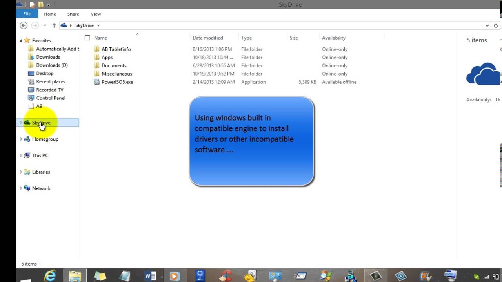The width and height of the screenshot is (502, 282).
Task: Click '5 items' in the status bar
Action: pos(29,264)
